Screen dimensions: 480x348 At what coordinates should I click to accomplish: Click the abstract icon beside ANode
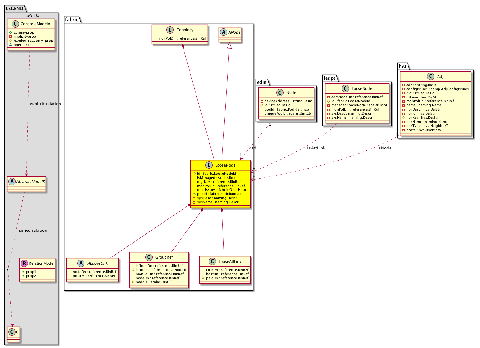pos(224,32)
